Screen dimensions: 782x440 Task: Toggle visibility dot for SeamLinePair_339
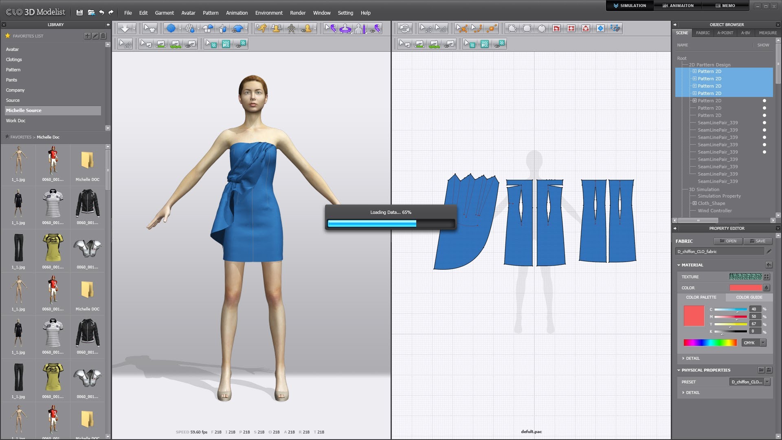tap(764, 123)
